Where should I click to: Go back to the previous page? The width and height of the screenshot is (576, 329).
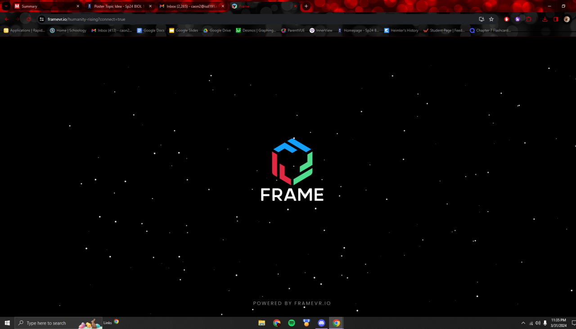[7, 19]
